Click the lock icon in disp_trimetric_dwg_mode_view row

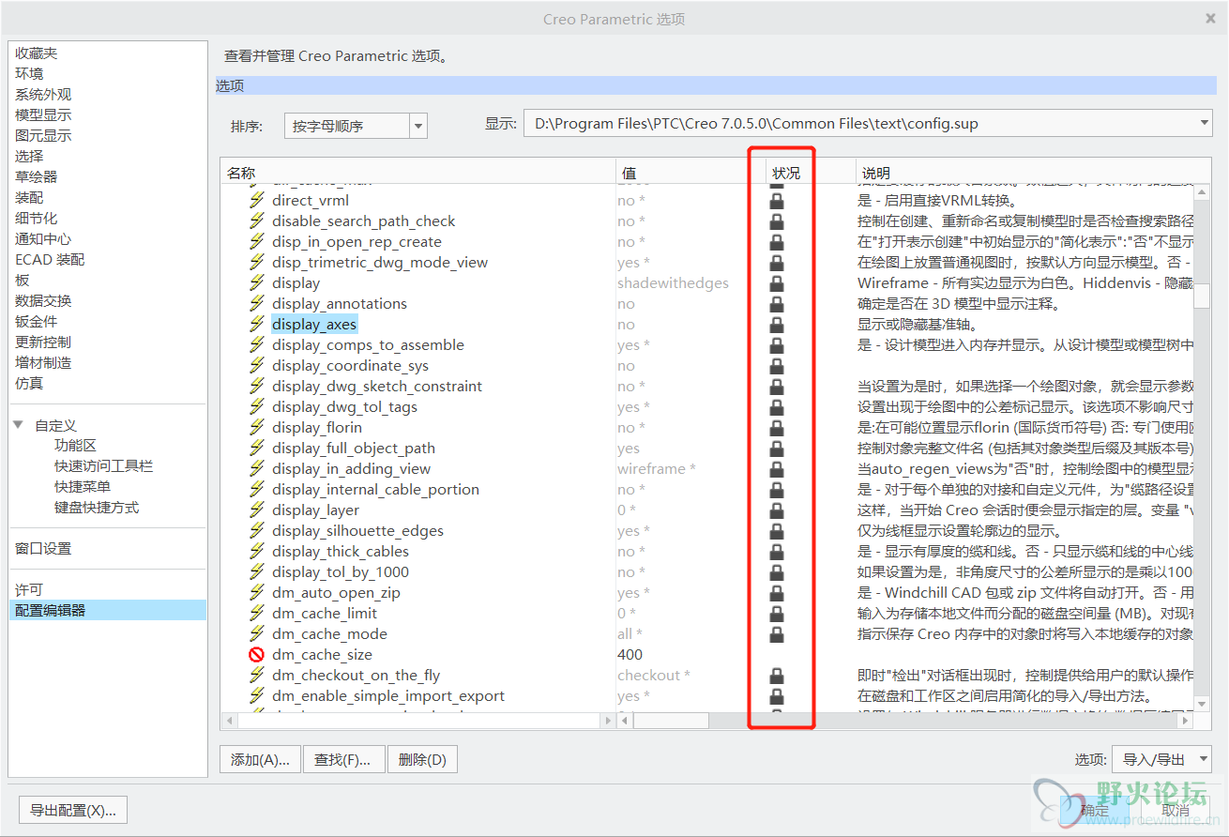click(777, 263)
